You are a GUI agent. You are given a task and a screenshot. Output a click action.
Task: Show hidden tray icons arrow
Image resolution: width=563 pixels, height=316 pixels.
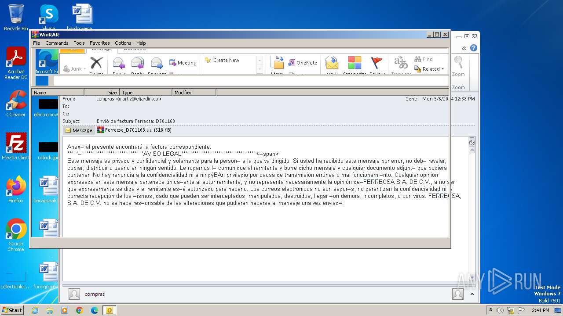[x=491, y=310]
